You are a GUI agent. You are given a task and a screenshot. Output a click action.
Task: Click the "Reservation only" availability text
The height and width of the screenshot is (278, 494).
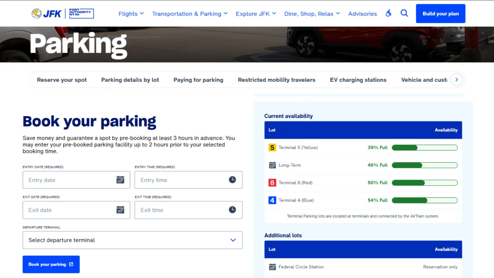pos(440,267)
